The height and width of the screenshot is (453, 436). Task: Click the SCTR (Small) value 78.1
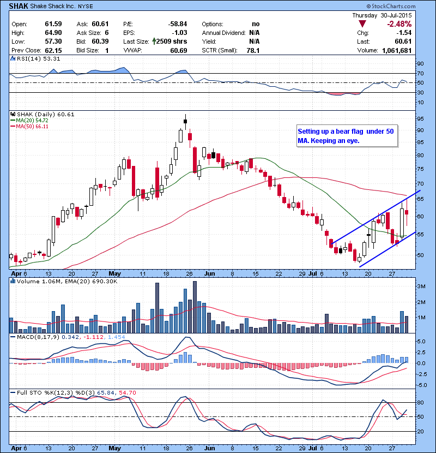pos(253,50)
